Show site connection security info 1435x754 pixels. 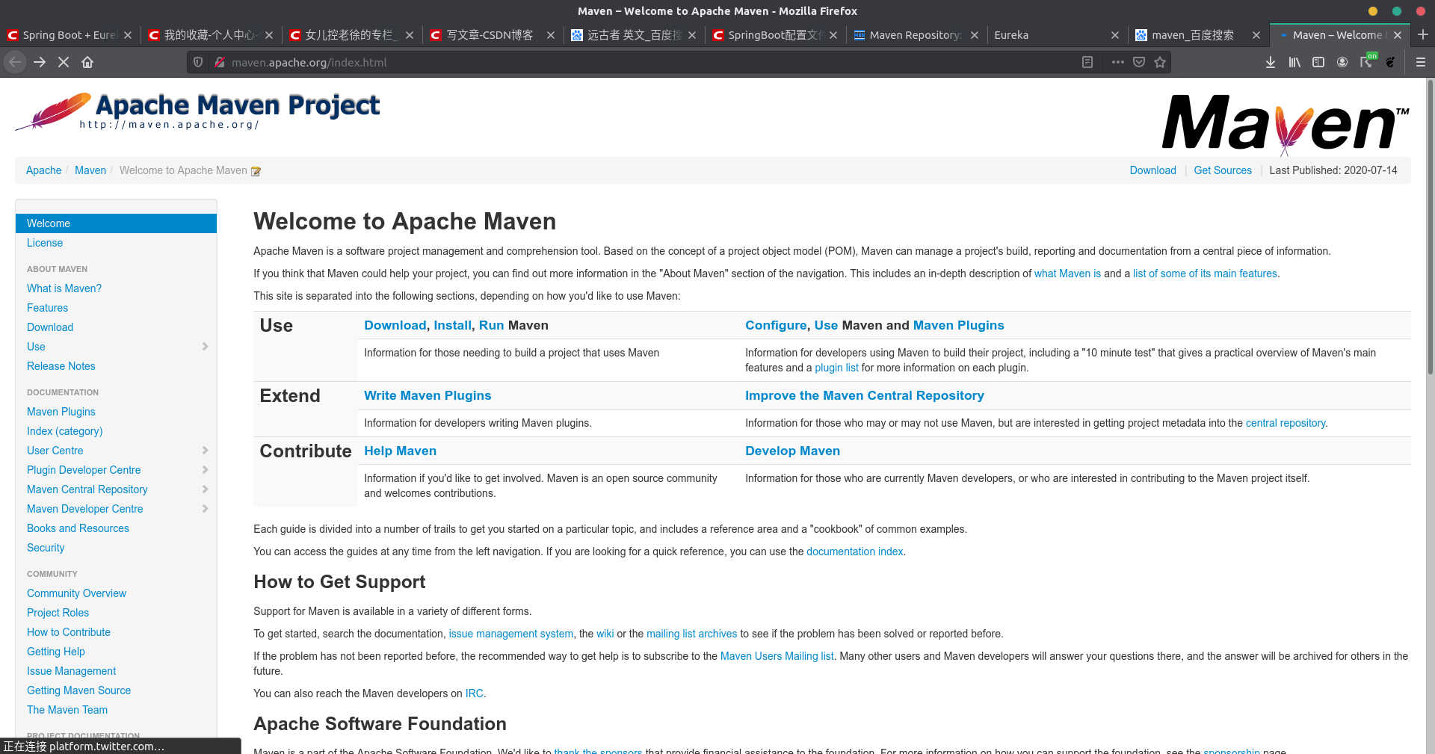coord(220,62)
